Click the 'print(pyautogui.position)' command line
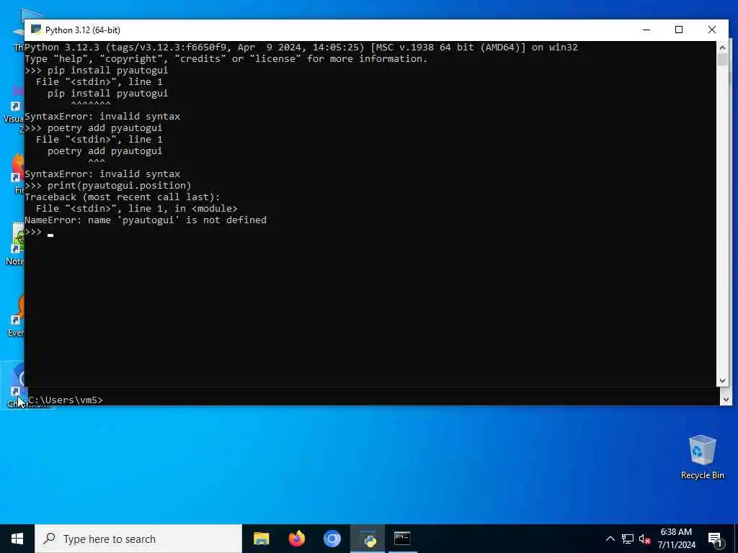The height and width of the screenshot is (553, 738). point(108,185)
